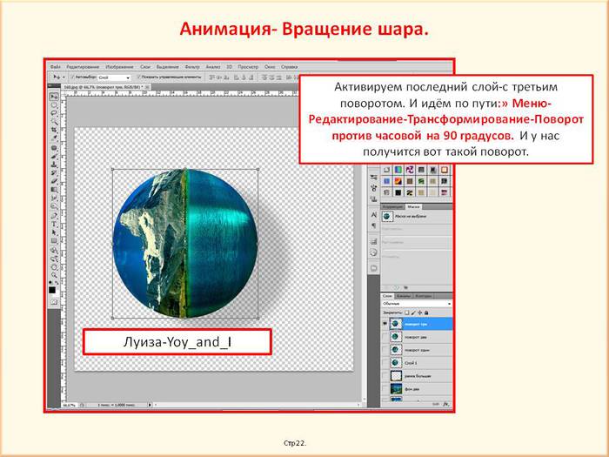Click the black foreground color swatch
The image size is (609, 457).
tap(52, 290)
